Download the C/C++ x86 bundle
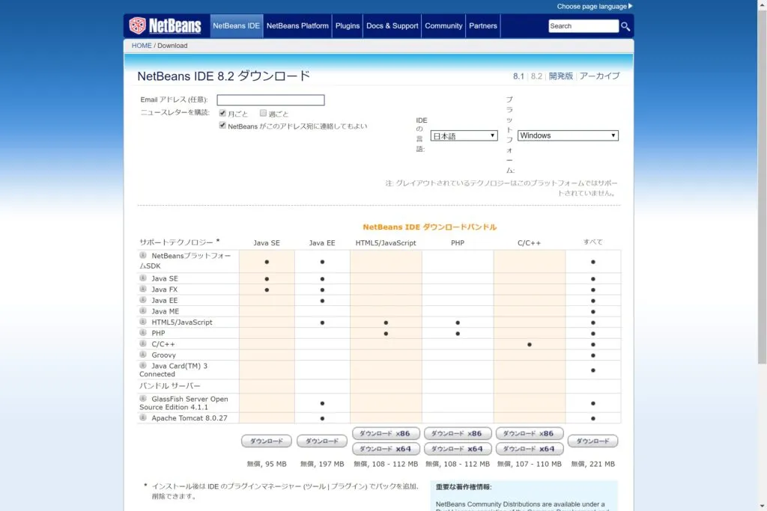Image resolution: width=767 pixels, height=511 pixels. [x=530, y=433]
